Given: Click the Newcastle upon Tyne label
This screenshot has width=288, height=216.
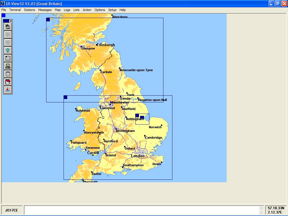Looking at the screenshot, I should pyautogui.click(x=136, y=70).
